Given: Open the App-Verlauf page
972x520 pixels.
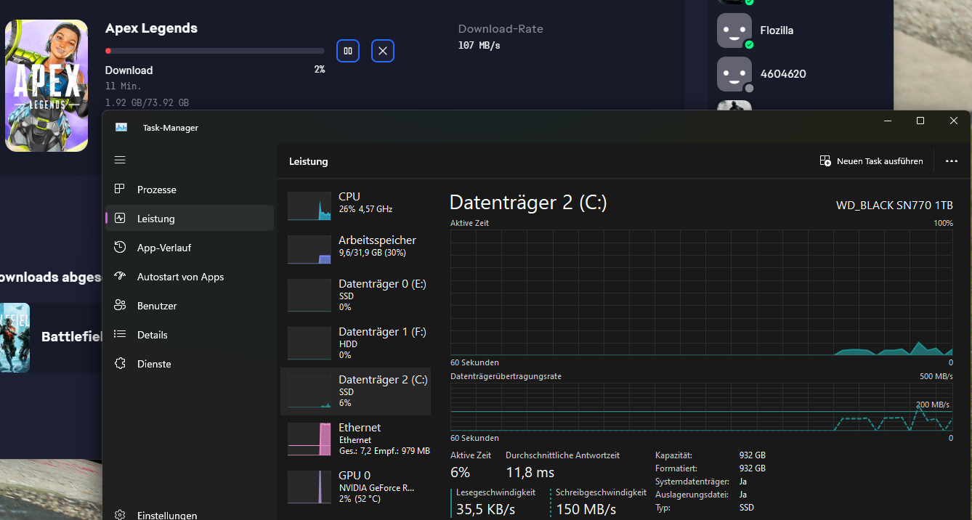Looking at the screenshot, I should tap(190, 248).
